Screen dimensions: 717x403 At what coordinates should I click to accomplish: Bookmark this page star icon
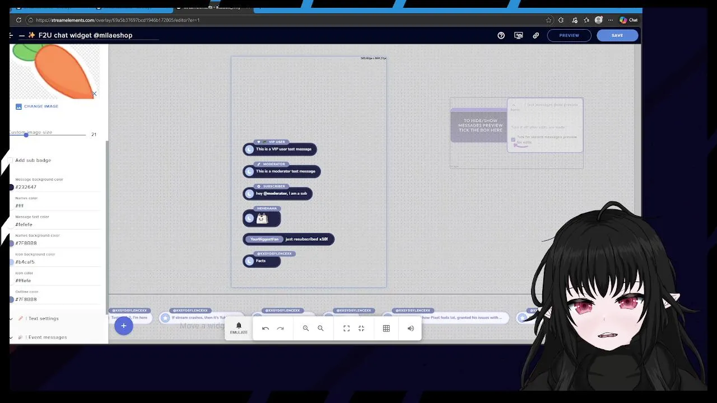(x=548, y=20)
